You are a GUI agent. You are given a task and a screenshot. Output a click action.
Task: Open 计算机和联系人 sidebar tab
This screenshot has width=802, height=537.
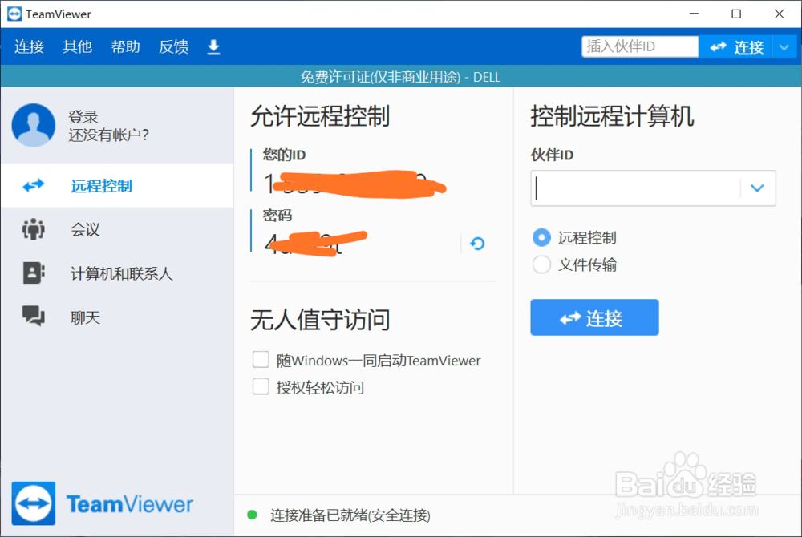click(117, 273)
